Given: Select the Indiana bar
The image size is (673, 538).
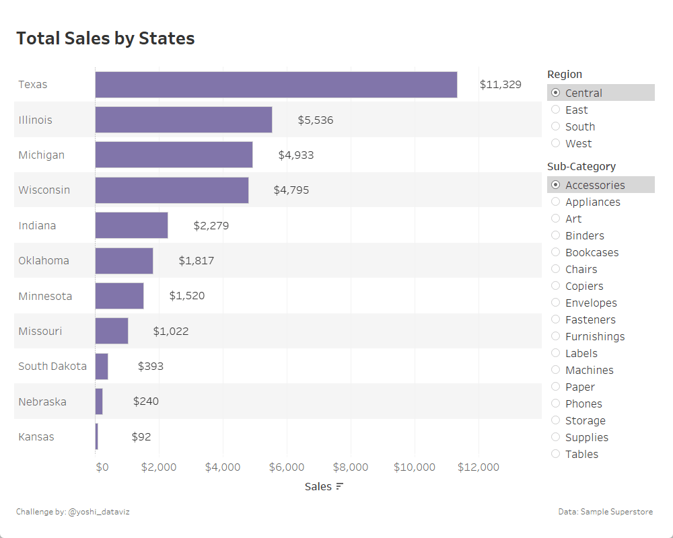Looking at the screenshot, I should (x=131, y=225).
